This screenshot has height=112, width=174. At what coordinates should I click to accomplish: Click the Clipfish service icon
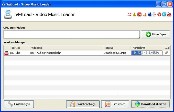pos(129,15)
